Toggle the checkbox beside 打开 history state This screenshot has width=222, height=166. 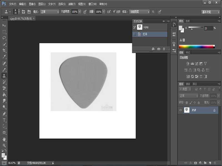click(x=135, y=34)
